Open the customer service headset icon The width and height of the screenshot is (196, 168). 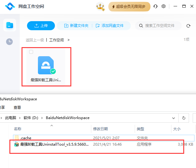coord(155,6)
